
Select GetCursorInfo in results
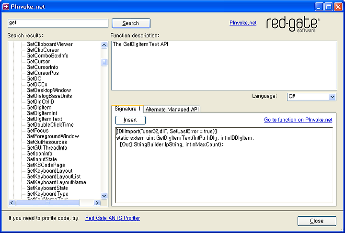[42, 67]
